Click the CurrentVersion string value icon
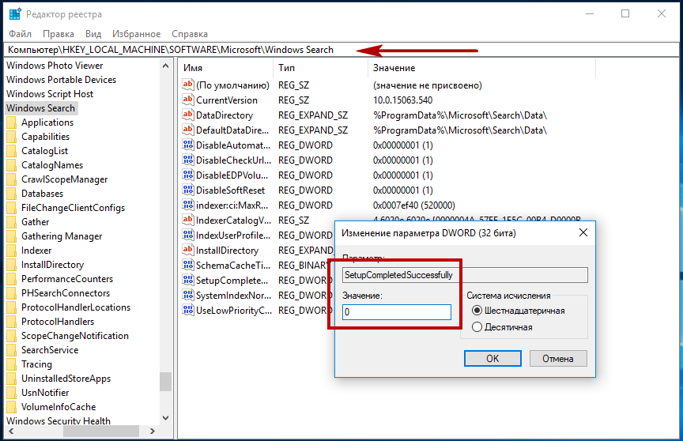This screenshot has height=441, width=683. pyautogui.click(x=188, y=100)
